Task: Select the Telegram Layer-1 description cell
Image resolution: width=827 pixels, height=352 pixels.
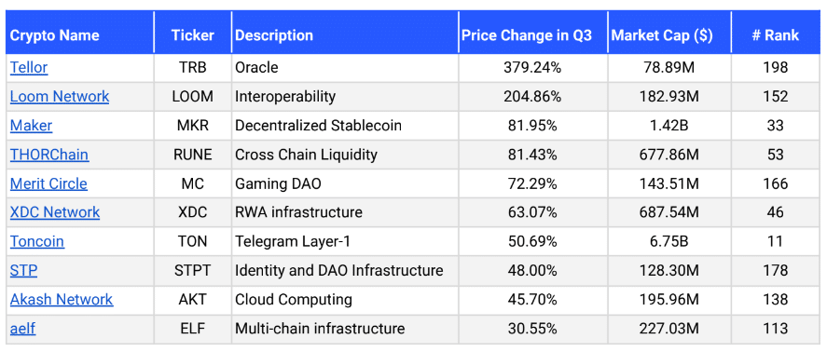Action: click(345, 241)
